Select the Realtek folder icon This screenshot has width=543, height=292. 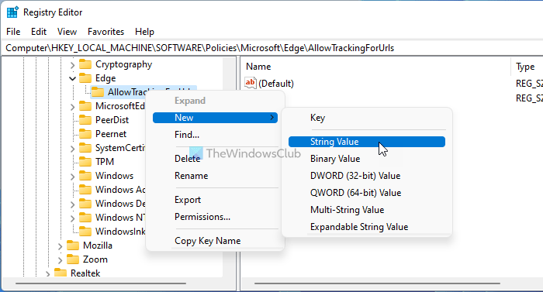point(61,273)
